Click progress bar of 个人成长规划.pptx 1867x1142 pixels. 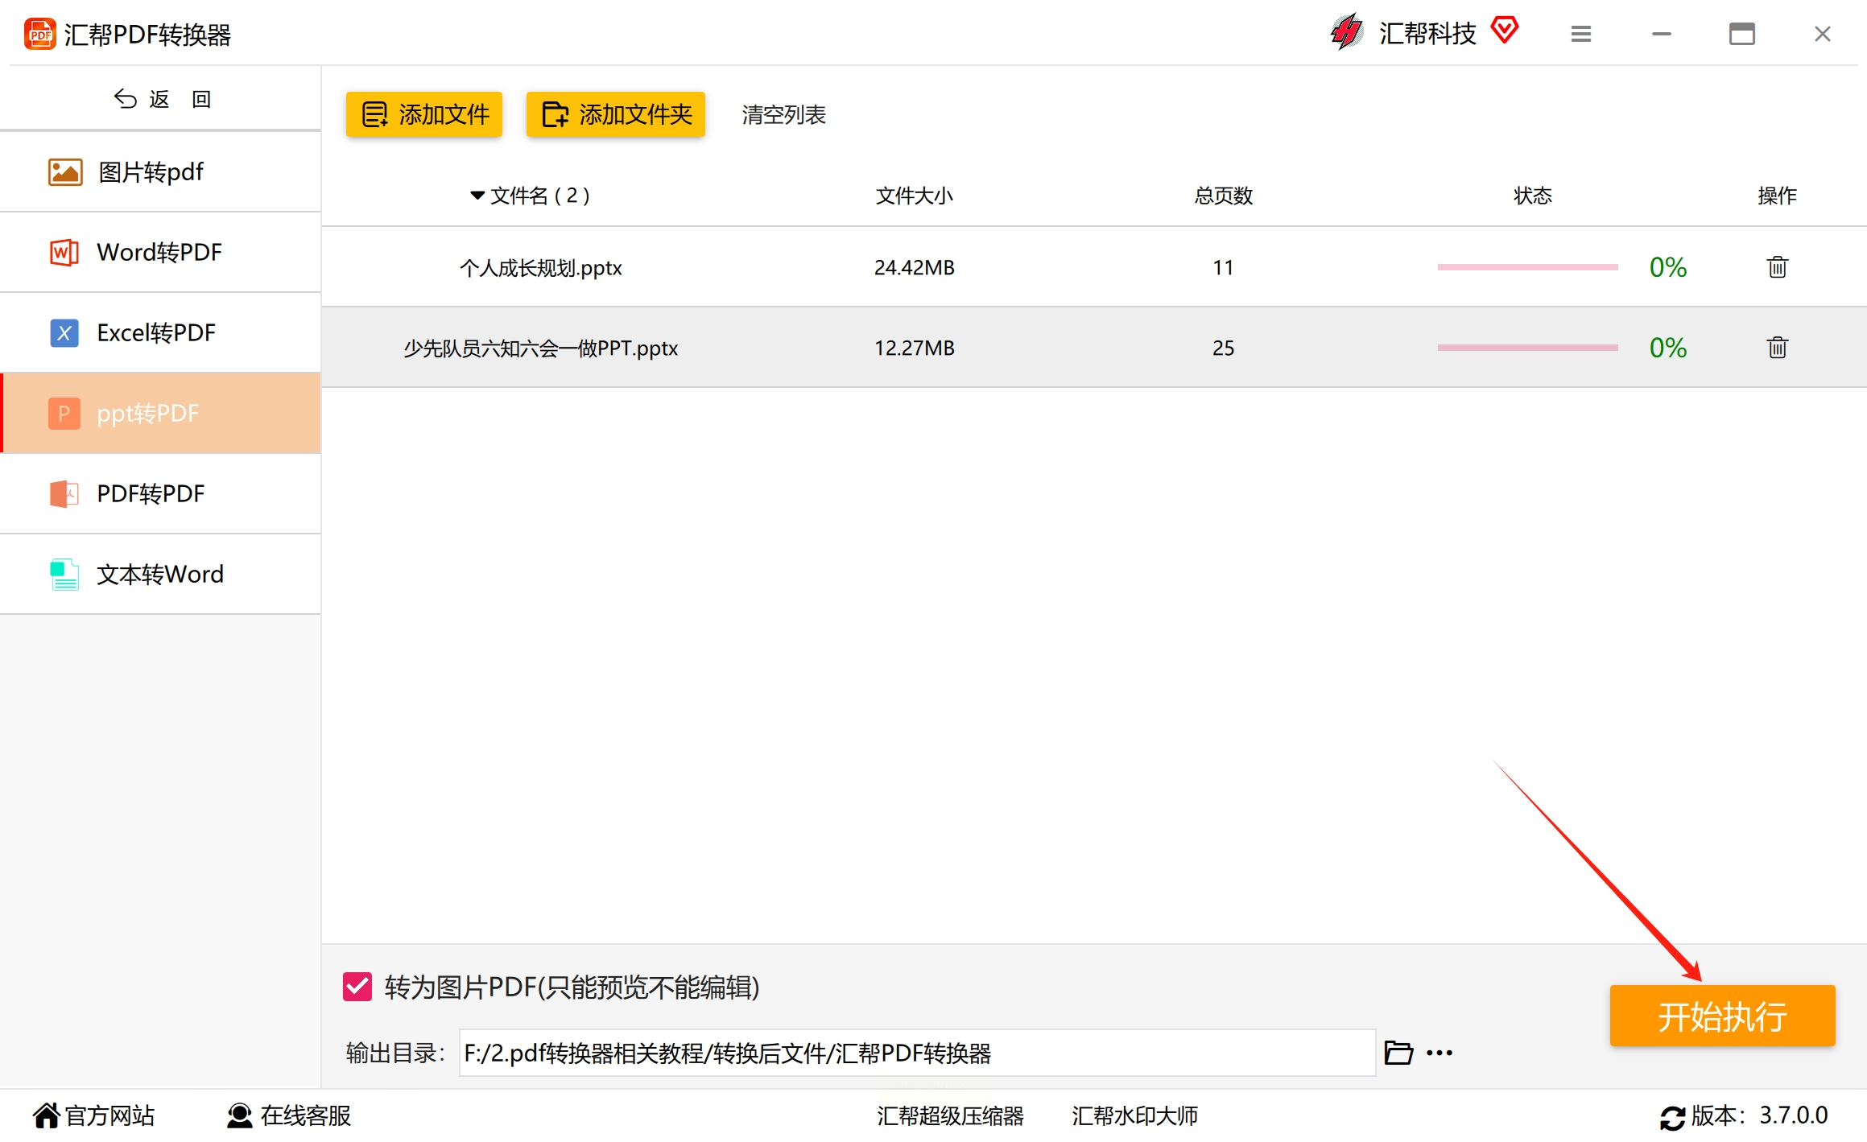coord(1527,267)
